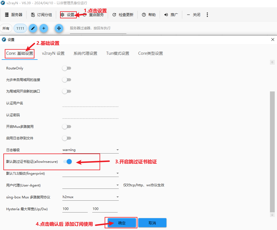
Task: Enable the Mux multiplexing (开启Mux多路复用) switch
Action: pos(67,127)
